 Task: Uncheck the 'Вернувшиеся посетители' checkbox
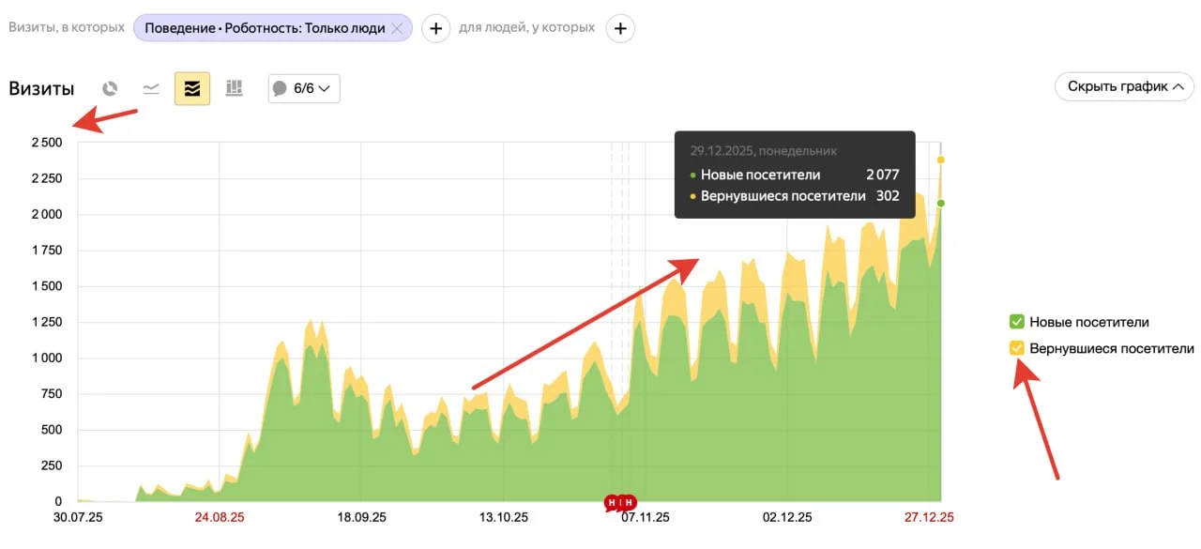[x=1016, y=348]
